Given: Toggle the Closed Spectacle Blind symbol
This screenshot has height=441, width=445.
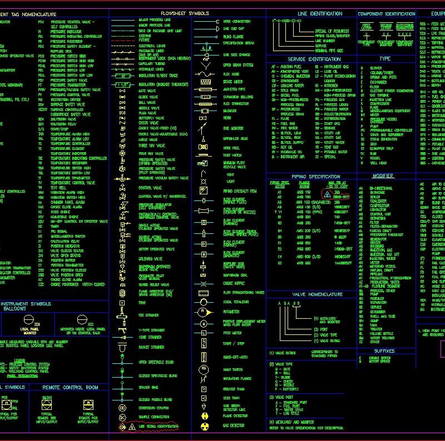Looking at the screenshot, I should 122,370.
